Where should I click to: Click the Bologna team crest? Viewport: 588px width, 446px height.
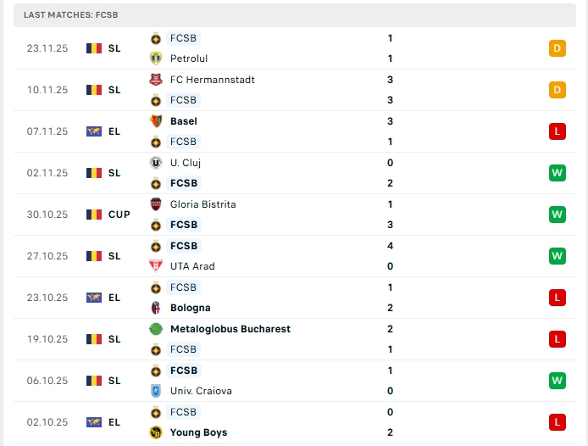click(x=156, y=308)
